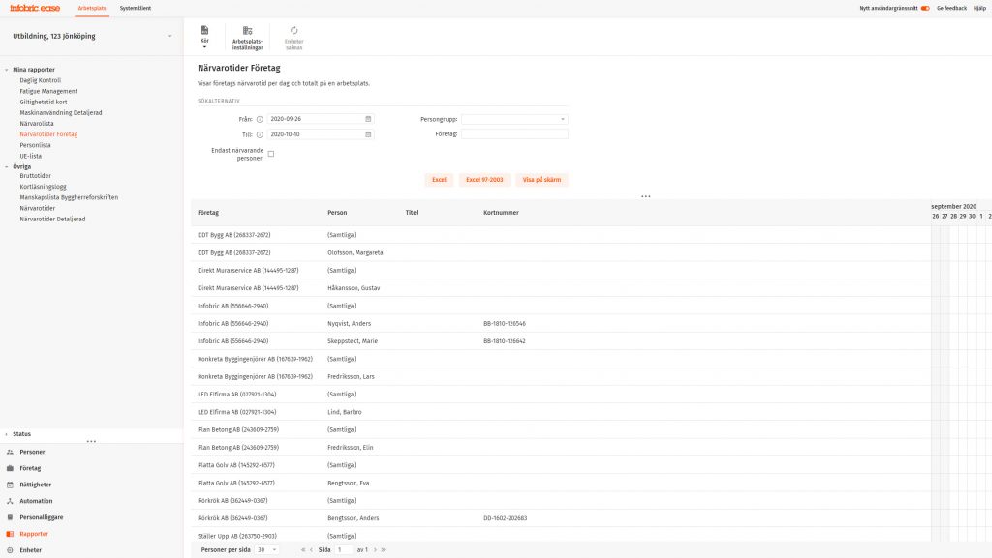Open Arbetsplatsinställningar from the toolbar
Screen dimensions: 992x558
point(247,38)
